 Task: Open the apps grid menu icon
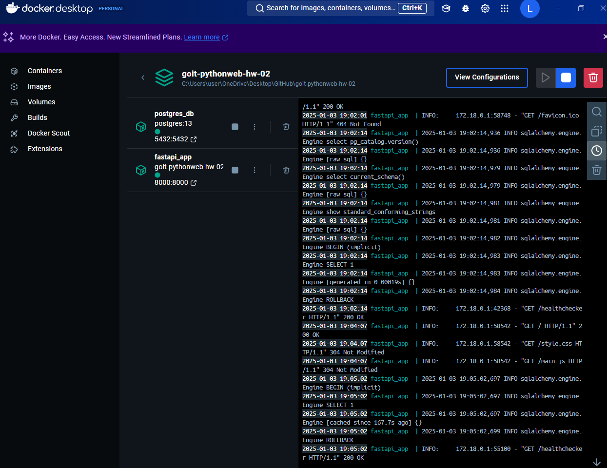coord(505,8)
